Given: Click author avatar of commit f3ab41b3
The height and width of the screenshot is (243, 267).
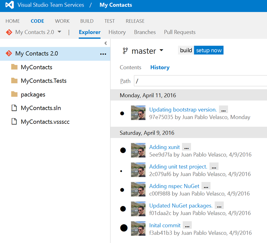Looking at the screenshot, I should [138, 228].
